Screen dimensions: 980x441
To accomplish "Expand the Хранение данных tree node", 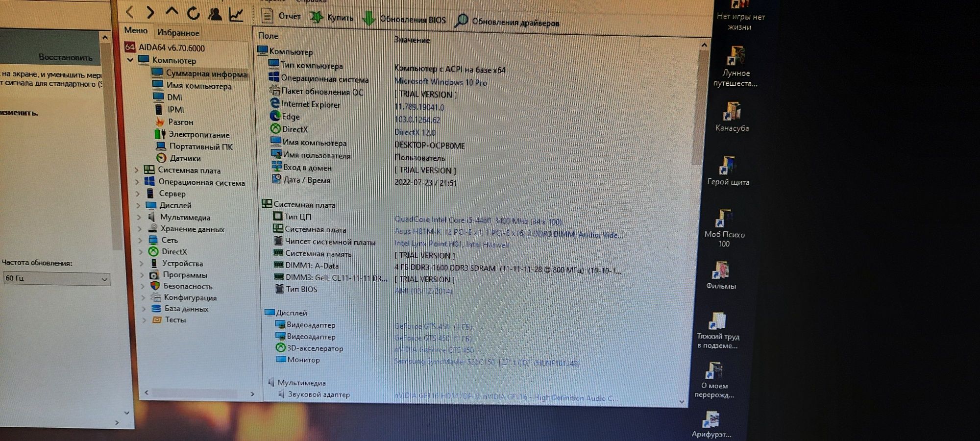I will [139, 229].
